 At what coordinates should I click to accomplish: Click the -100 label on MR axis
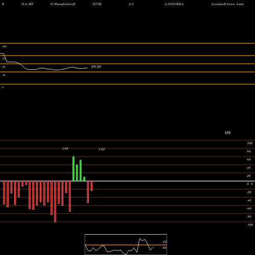(250, 225)
